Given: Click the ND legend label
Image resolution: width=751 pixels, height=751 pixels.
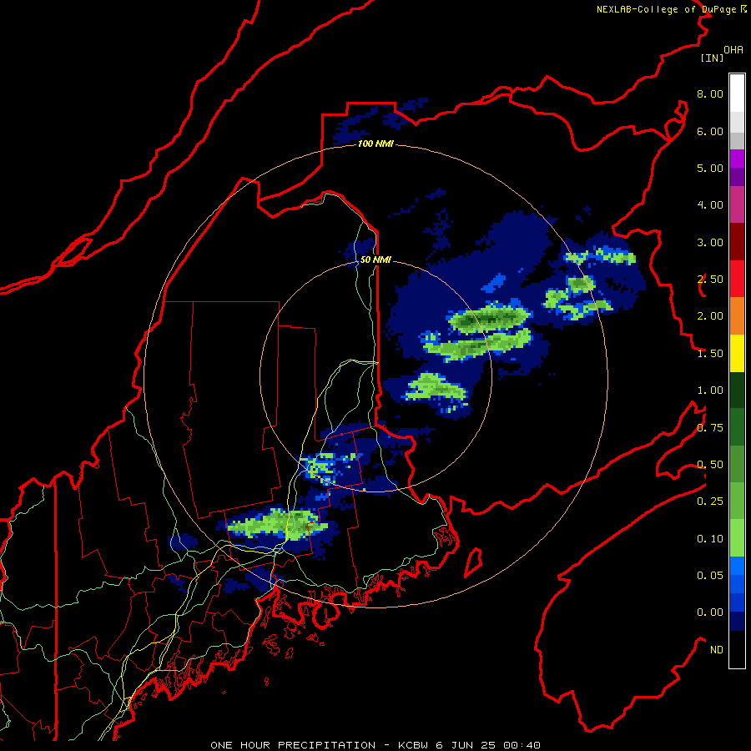Looking at the screenshot, I should (717, 650).
